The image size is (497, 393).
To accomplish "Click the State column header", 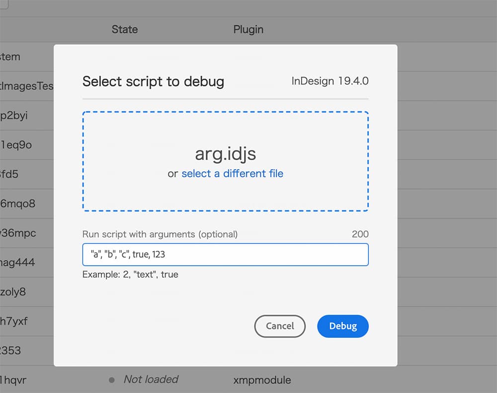I will [124, 29].
